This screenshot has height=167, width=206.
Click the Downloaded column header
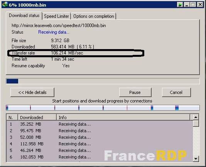coord(37,118)
